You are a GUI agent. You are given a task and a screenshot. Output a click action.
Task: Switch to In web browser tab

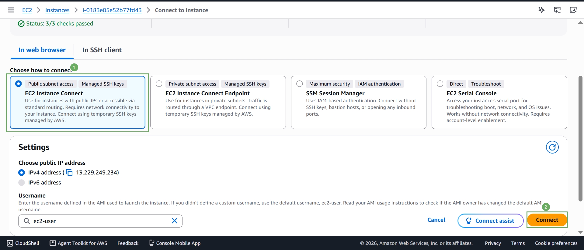(42, 50)
